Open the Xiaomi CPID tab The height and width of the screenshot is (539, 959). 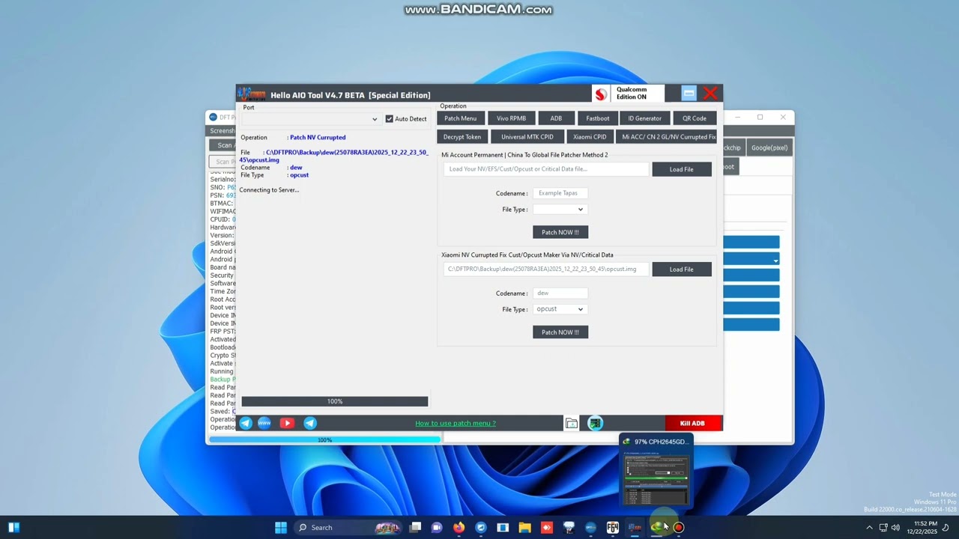tap(590, 137)
